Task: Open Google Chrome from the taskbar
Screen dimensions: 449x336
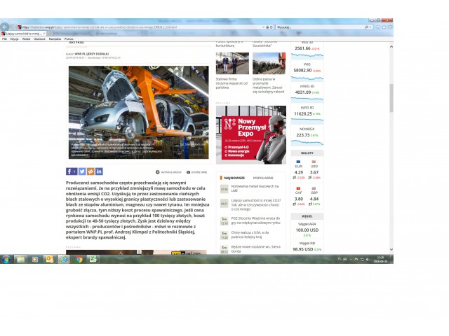Action: tap(79, 259)
